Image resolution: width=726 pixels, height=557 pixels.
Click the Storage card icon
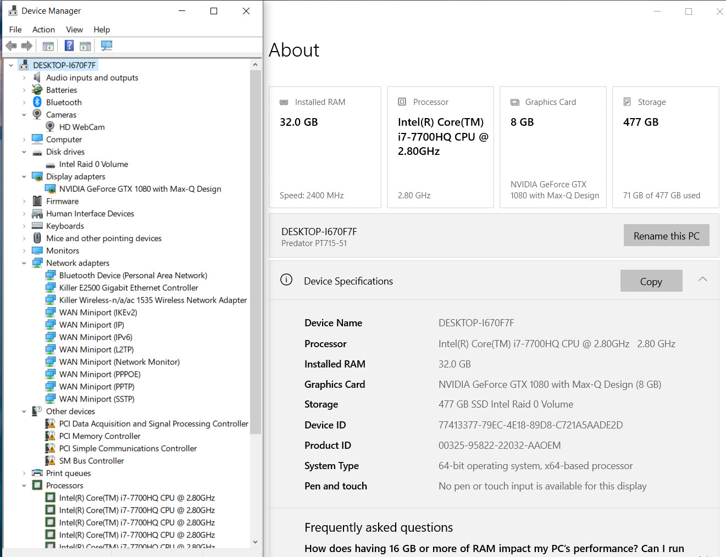click(627, 102)
